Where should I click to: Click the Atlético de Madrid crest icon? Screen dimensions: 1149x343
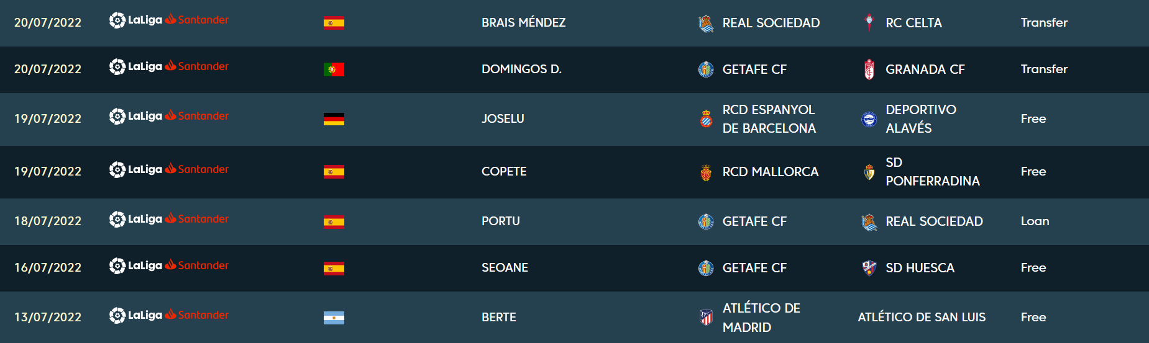(706, 317)
